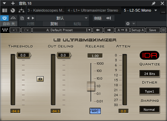
Task: Open the gear settings icon
Action: 128,24
